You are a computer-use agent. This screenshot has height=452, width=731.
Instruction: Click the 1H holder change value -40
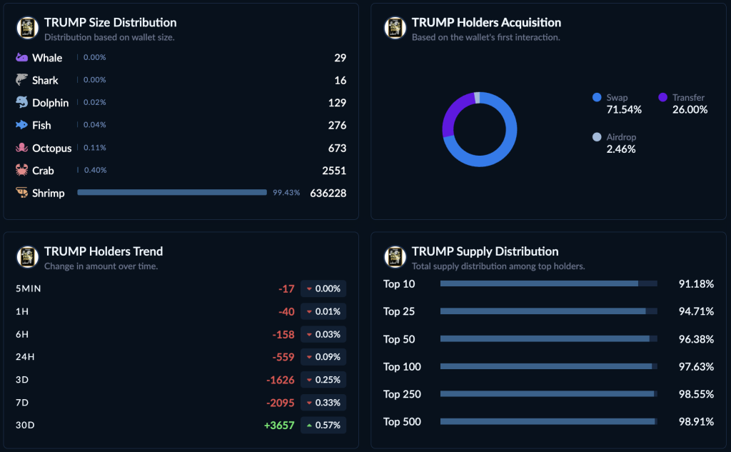click(286, 312)
